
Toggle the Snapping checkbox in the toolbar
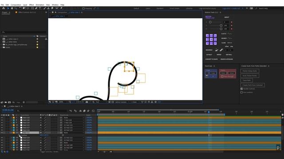point(83,8)
